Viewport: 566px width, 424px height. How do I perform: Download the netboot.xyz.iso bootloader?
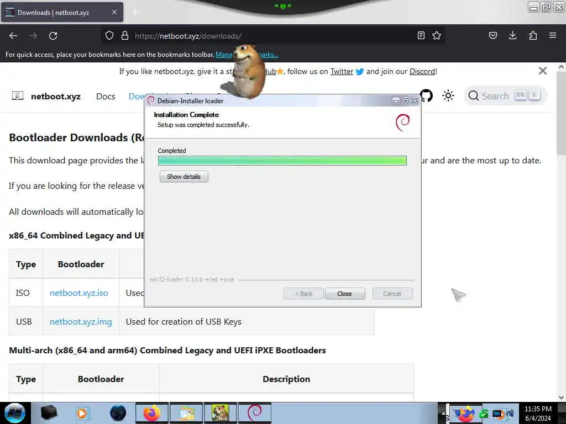[x=79, y=293]
